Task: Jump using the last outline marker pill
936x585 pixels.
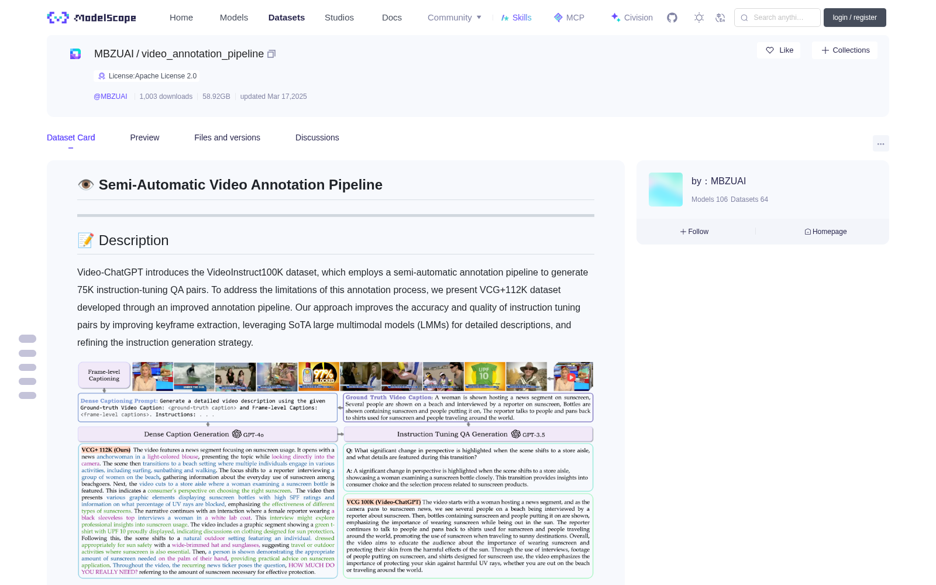Action: (27, 395)
